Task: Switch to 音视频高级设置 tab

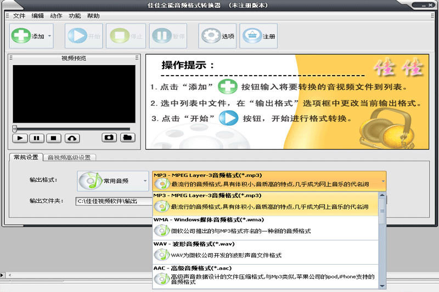Action: (69, 158)
